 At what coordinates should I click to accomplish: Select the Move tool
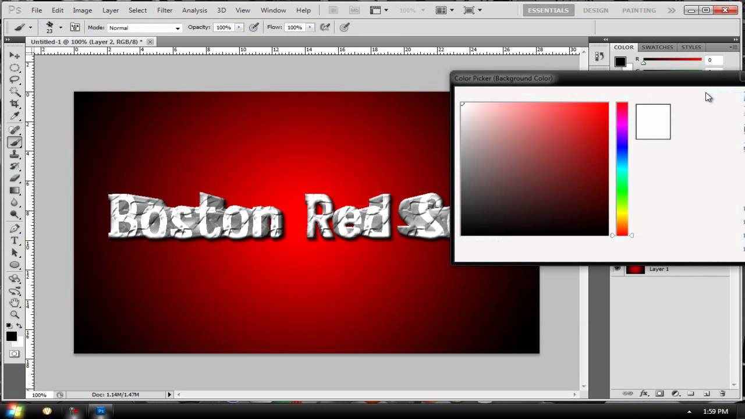15,55
